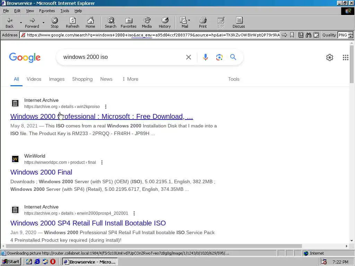Screen dimensions: 355x266
Task: Click the clipboard paste icon near Quality
Action: coord(316,35)
